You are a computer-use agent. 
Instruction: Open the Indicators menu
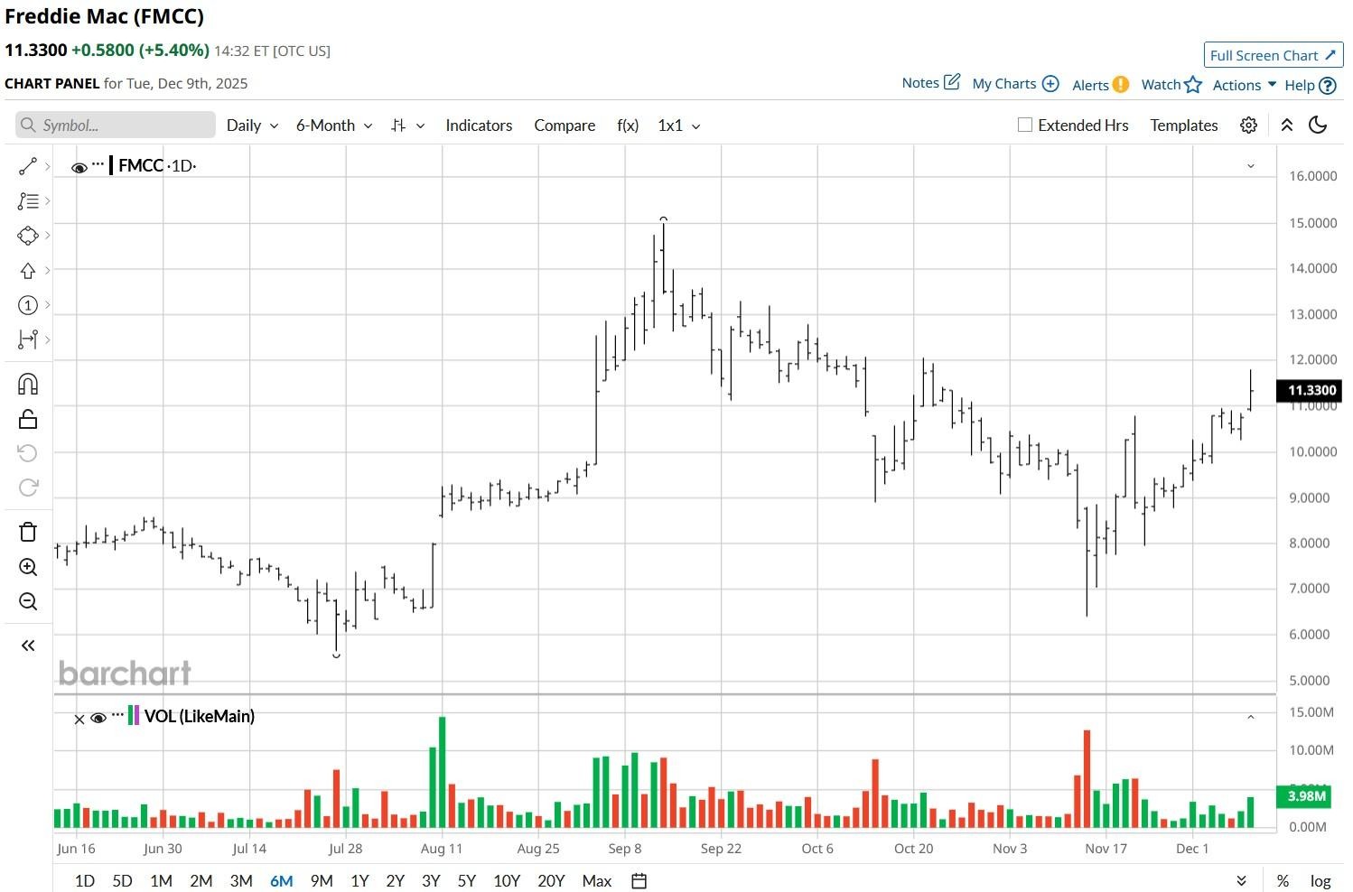click(479, 125)
